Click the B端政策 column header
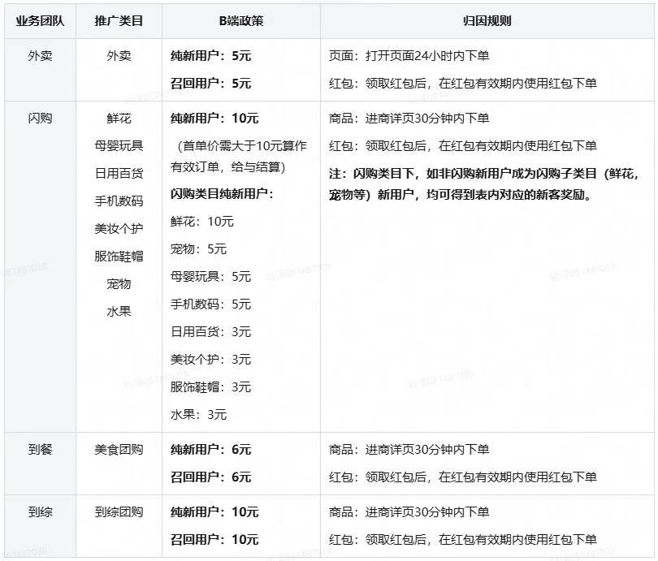 point(241,21)
